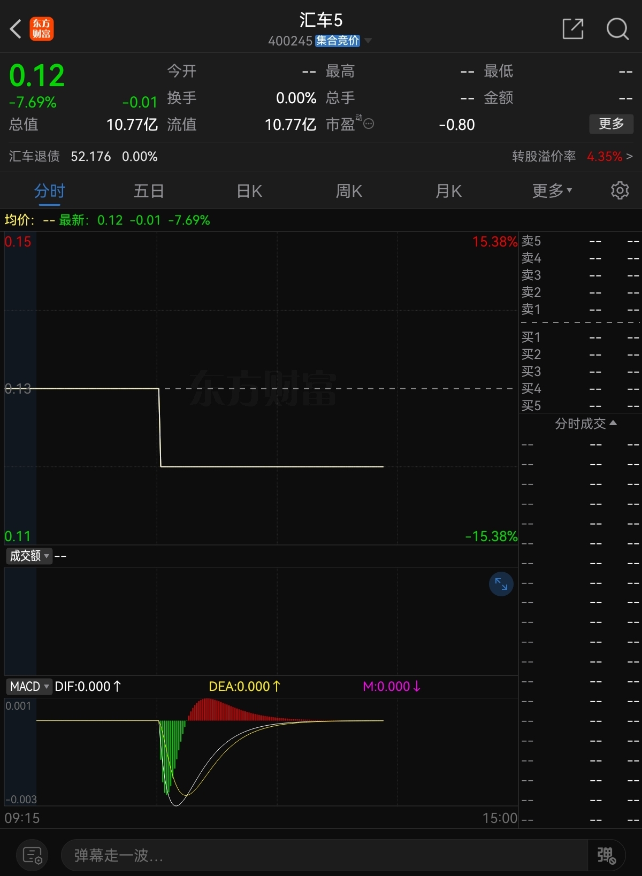The width and height of the screenshot is (642, 876).
Task: Tap the 卖4 order book row
Action: point(580,258)
